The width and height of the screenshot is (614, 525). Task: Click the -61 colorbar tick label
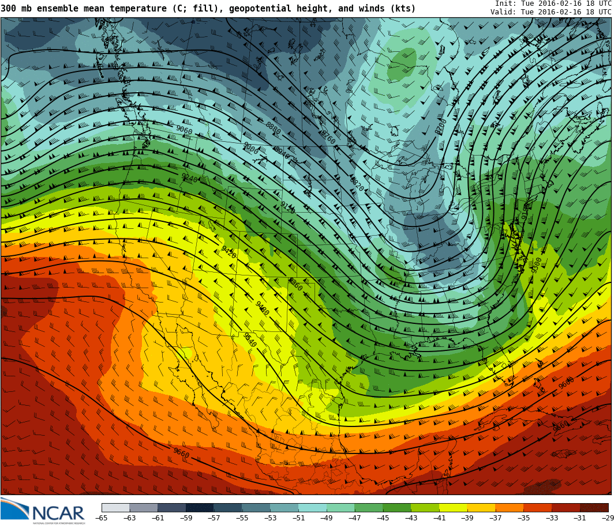pos(158,518)
